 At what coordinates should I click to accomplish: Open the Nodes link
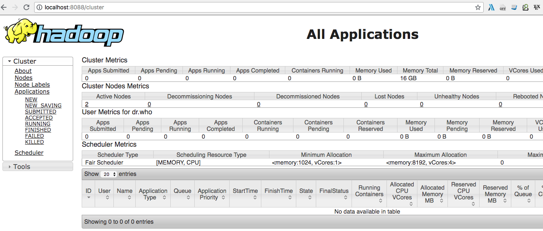point(24,78)
